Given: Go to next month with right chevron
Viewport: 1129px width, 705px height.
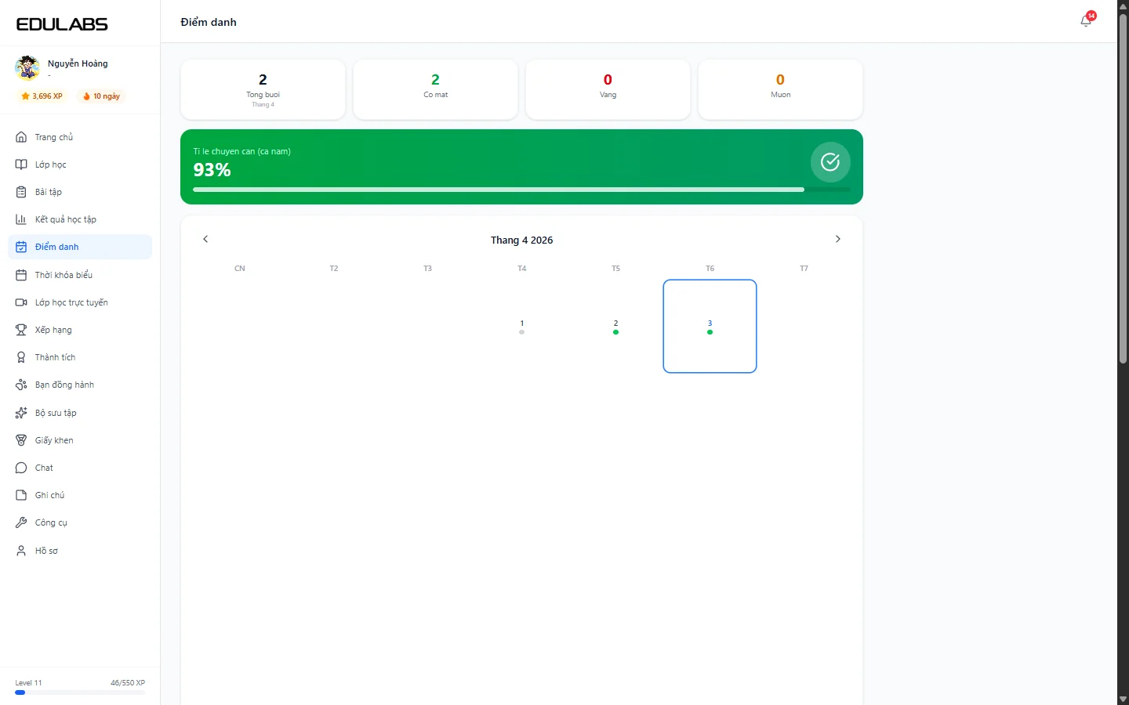Looking at the screenshot, I should 837,239.
